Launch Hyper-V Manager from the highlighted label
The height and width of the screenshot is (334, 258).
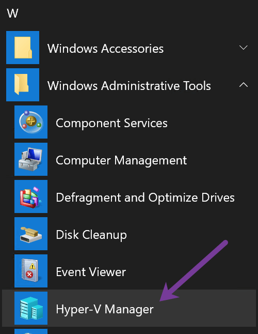coord(105,309)
